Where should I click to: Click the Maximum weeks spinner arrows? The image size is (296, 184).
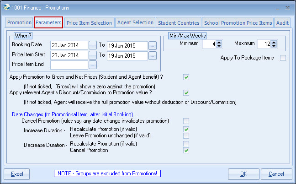coord(274,44)
